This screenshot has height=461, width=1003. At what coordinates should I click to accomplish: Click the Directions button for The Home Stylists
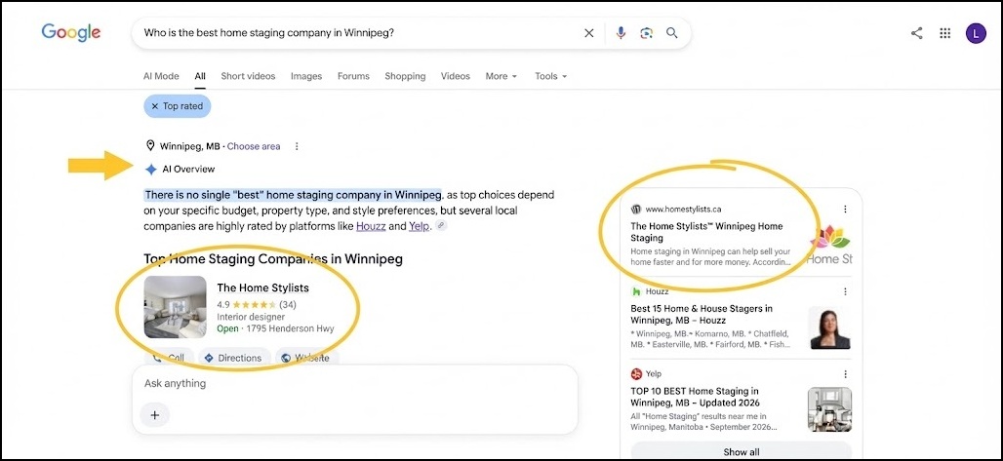234,358
